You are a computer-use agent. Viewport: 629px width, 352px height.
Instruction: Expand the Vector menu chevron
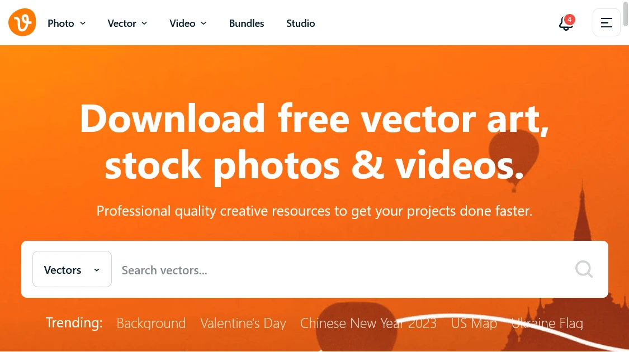144,23
